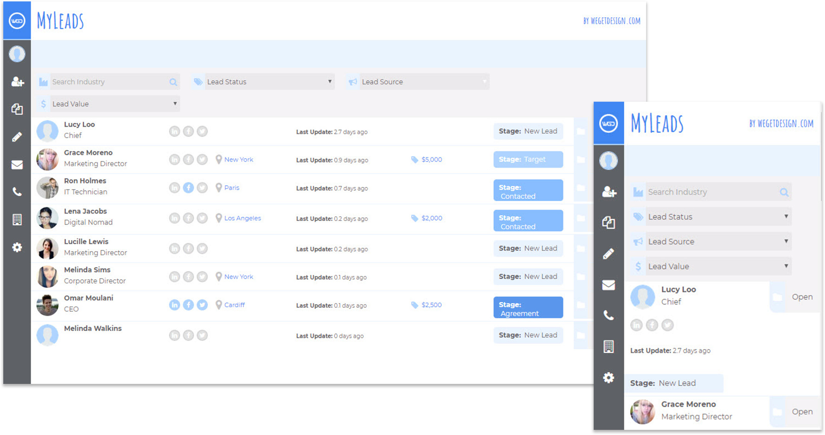Click Lena Jacobs' Twitter icon

click(x=202, y=218)
